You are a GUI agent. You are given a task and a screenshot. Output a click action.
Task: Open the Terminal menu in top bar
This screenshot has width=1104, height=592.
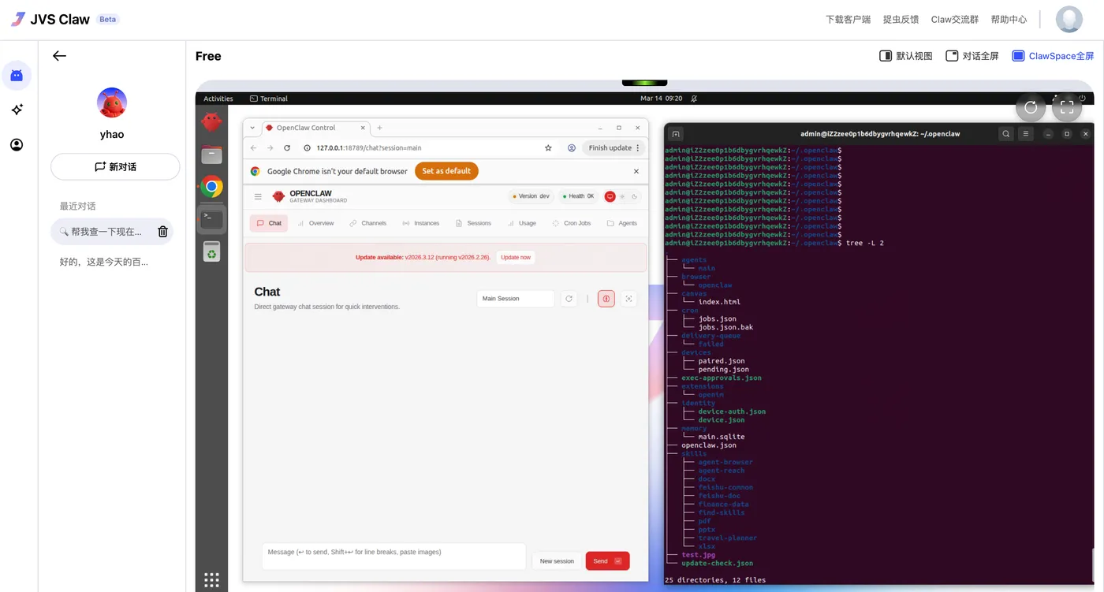tap(268, 99)
